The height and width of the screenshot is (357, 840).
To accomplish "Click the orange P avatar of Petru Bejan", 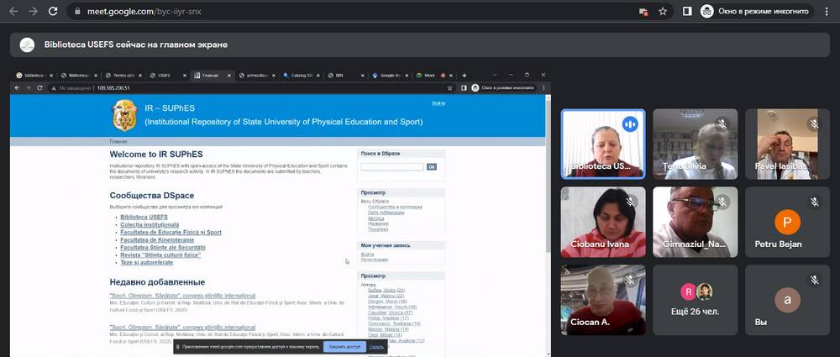I will [787, 222].
